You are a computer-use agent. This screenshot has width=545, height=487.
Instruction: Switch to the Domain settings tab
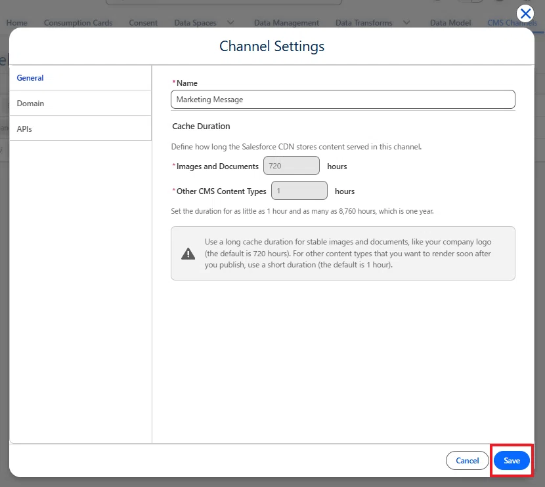pos(80,104)
